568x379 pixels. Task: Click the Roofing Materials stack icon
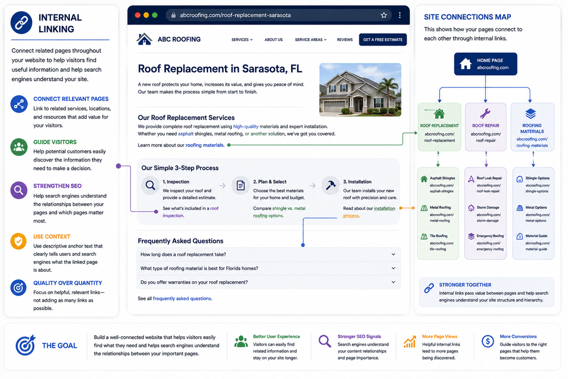click(x=531, y=114)
